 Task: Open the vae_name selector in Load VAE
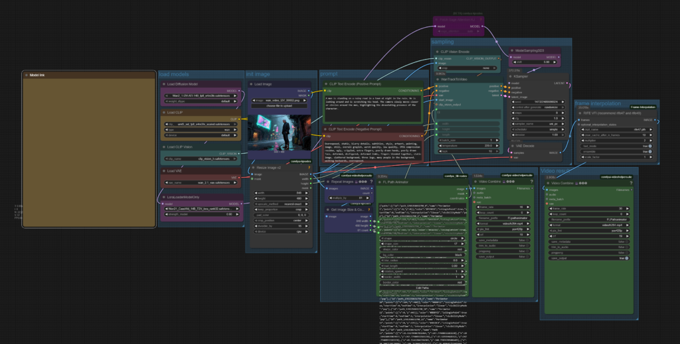(x=200, y=183)
